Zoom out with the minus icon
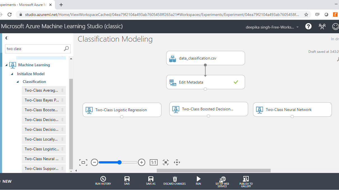The width and height of the screenshot is (339, 190). pyautogui.click(x=94, y=162)
